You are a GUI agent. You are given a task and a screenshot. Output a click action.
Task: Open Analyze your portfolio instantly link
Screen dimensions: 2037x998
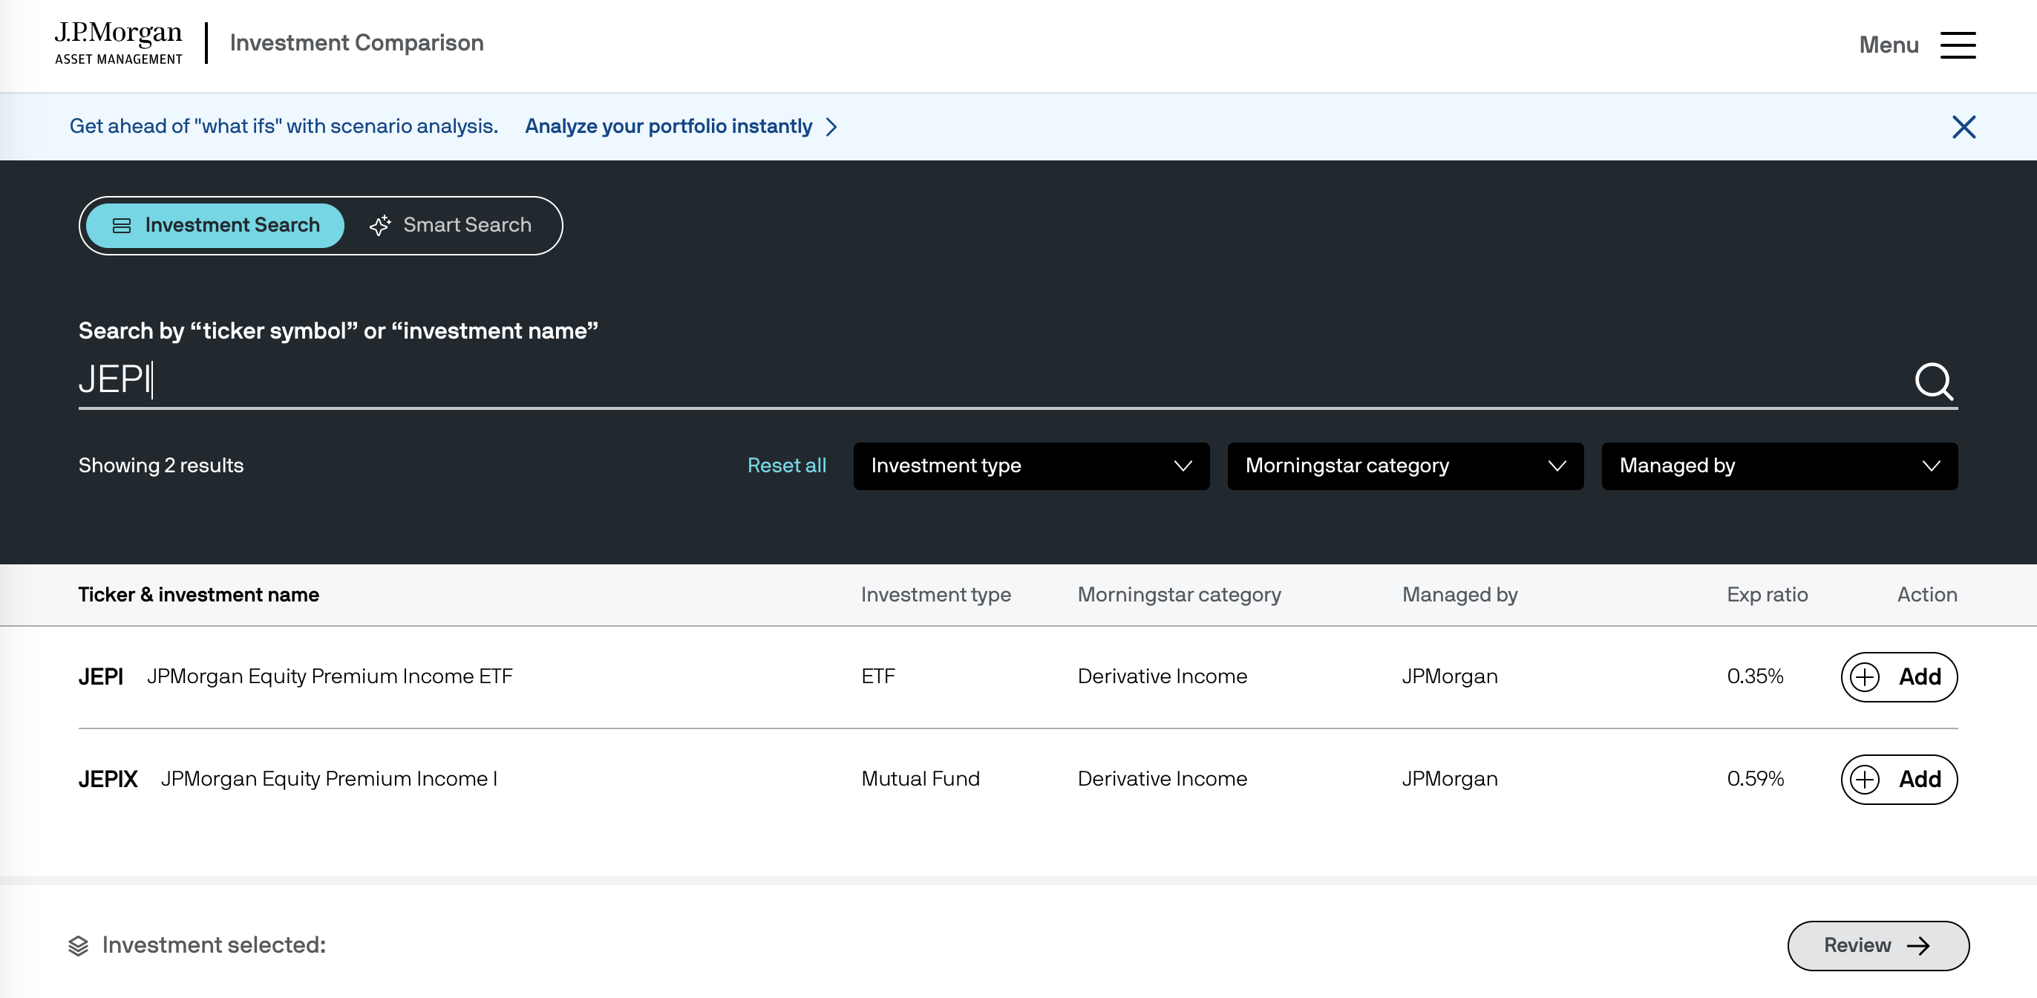[668, 126]
